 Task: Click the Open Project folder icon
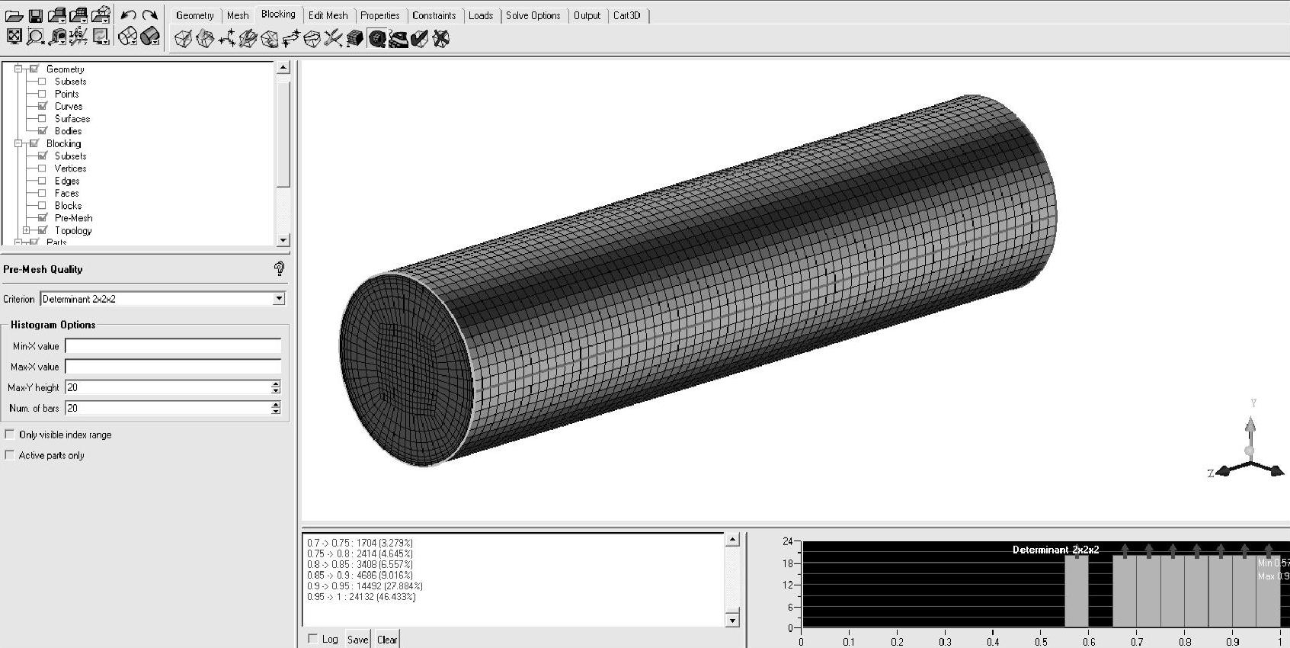[x=14, y=15]
